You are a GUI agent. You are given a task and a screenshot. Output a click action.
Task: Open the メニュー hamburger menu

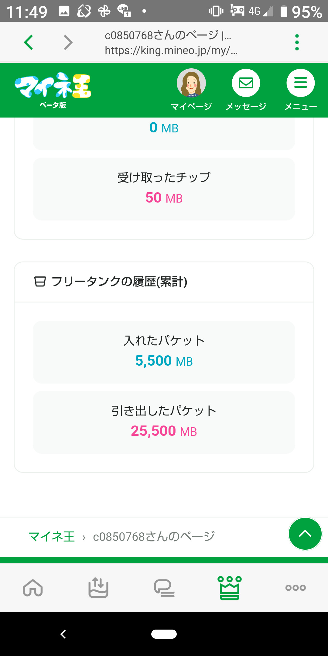[x=300, y=84]
